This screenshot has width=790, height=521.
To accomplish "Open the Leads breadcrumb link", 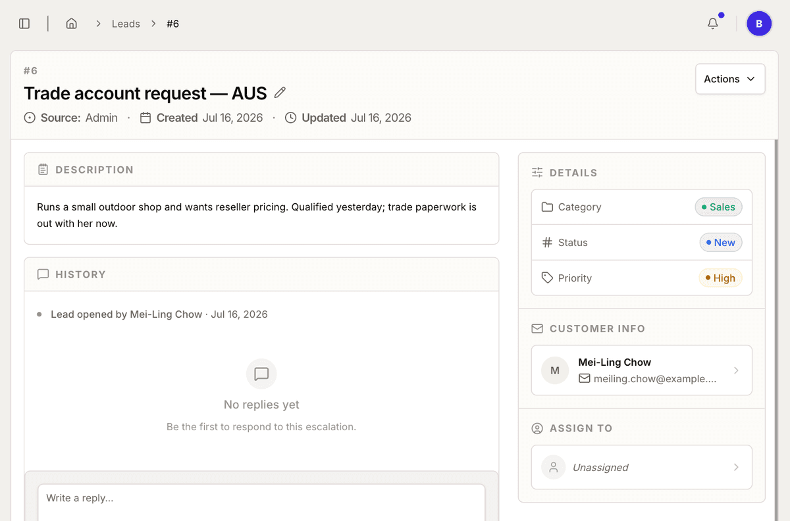I will (126, 24).
